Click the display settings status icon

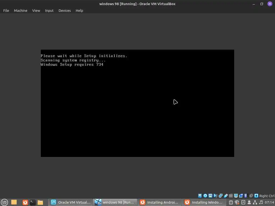point(236,196)
